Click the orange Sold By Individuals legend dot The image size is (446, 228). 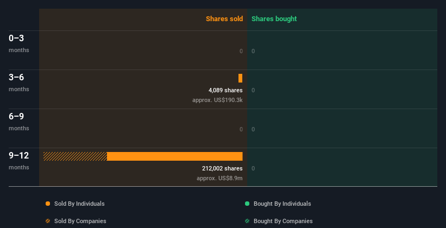click(48, 204)
